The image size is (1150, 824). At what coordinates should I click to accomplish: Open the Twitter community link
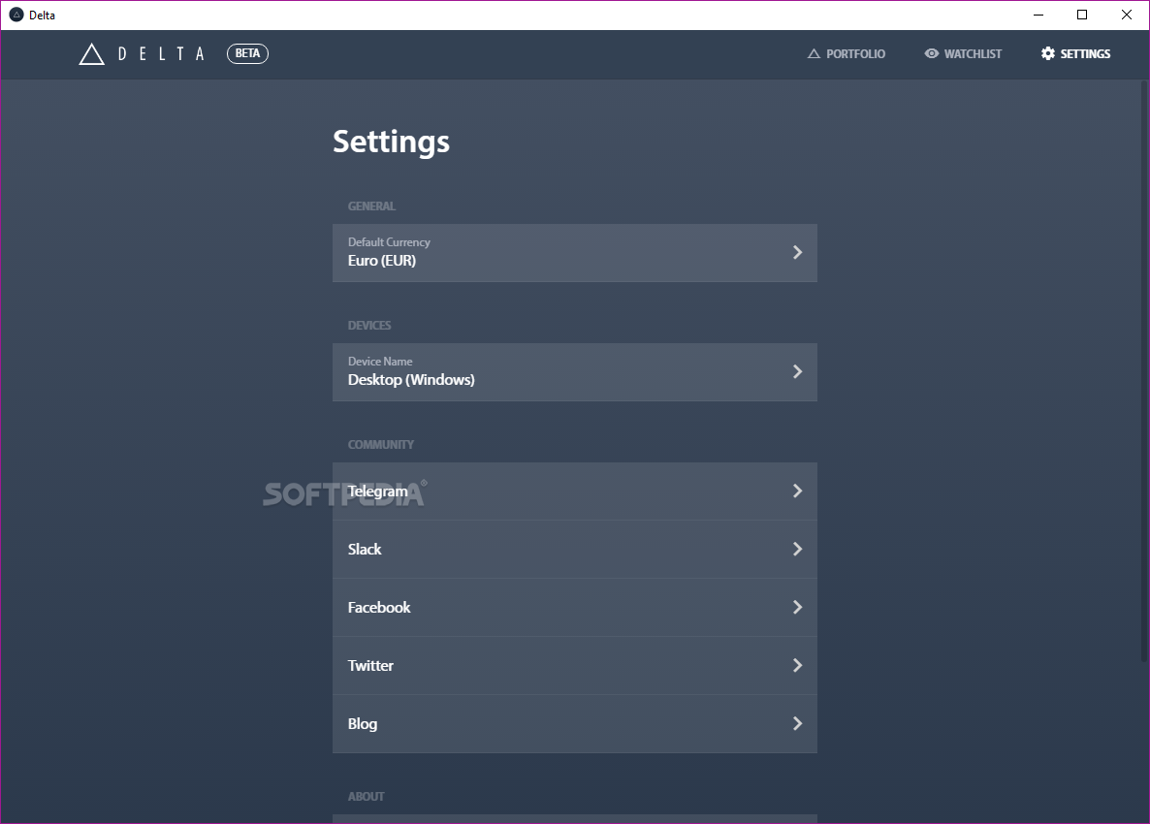(575, 666)
